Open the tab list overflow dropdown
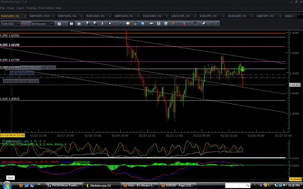 295,16
